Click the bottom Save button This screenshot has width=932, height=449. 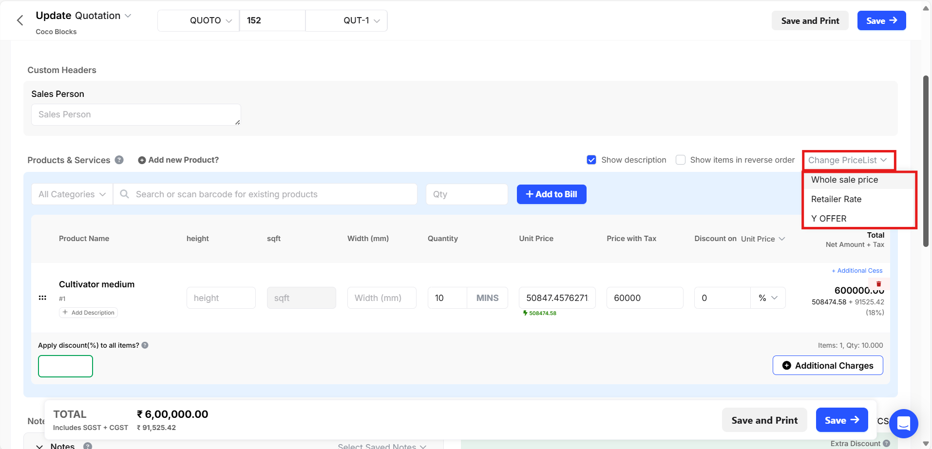(842, 420)
